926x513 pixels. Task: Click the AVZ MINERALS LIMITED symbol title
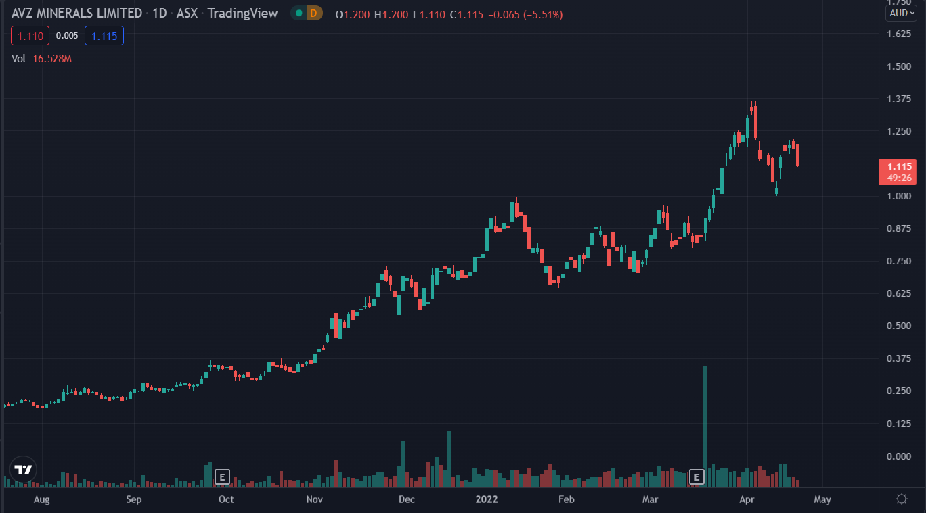(x=77, y=14)
